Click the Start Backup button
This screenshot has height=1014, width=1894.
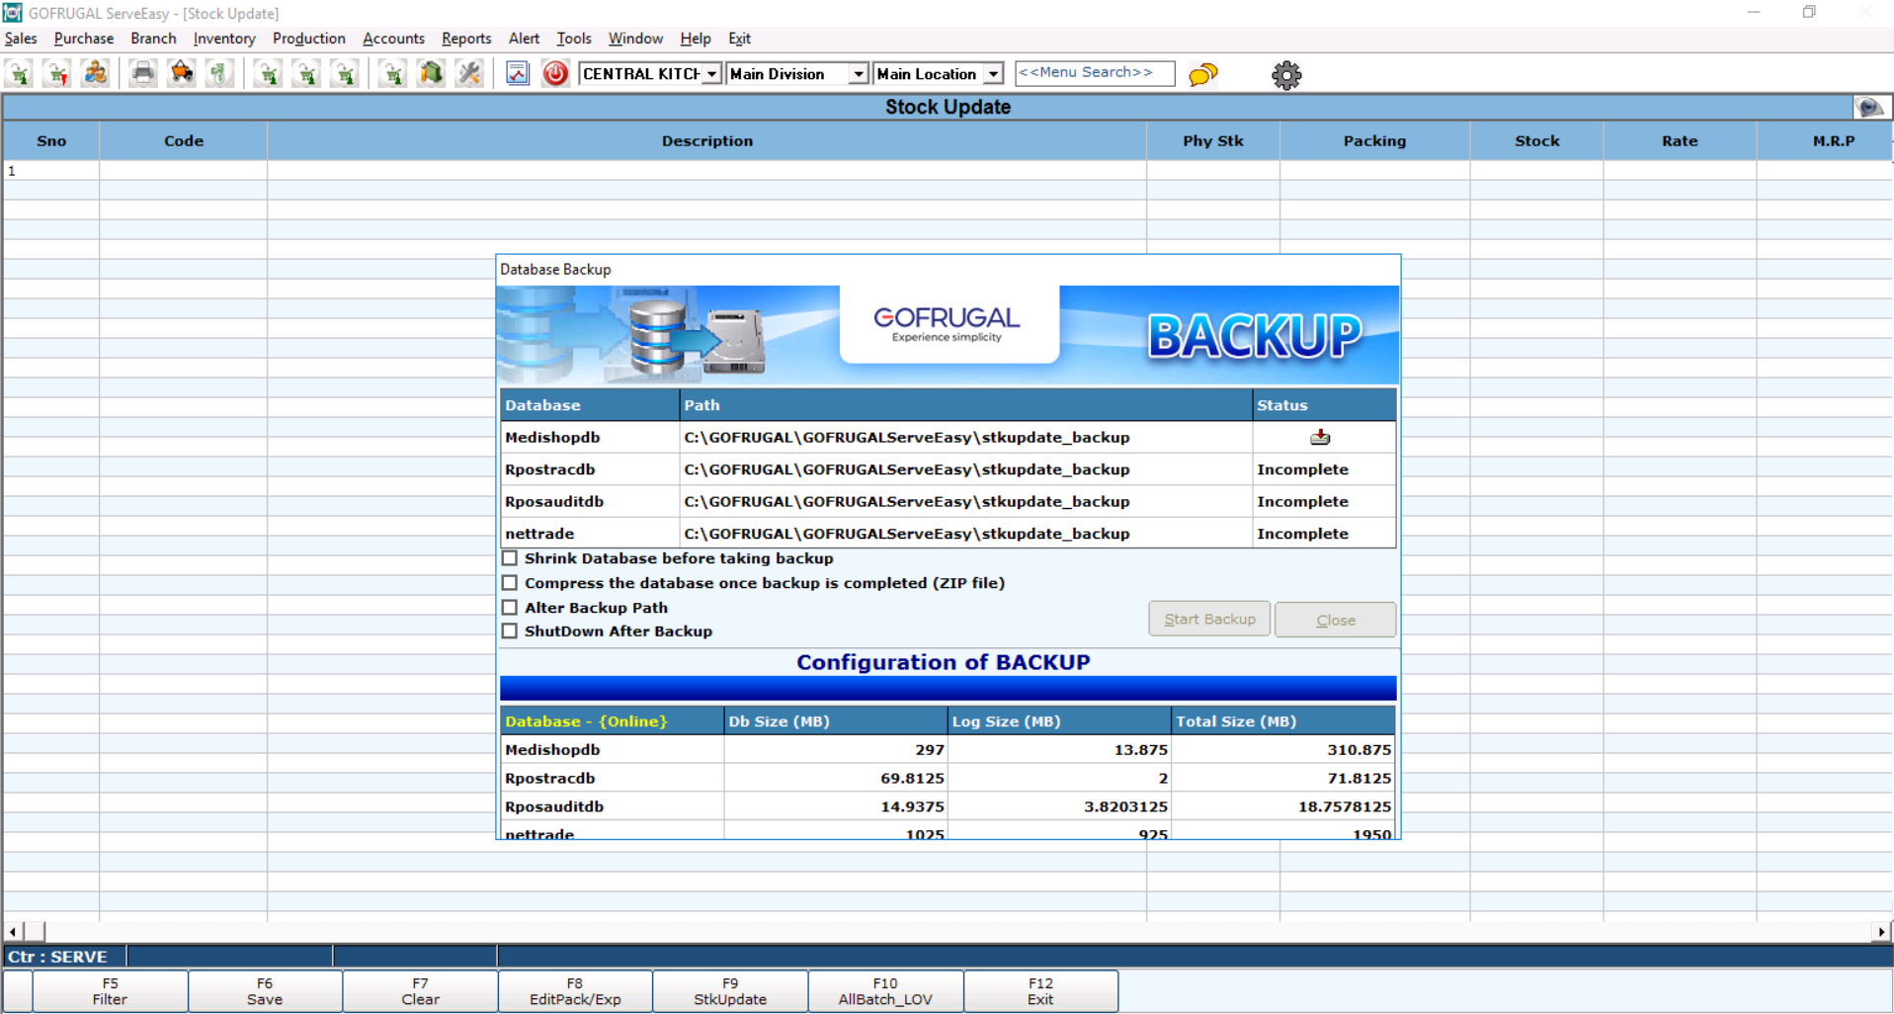point(1208,620)
